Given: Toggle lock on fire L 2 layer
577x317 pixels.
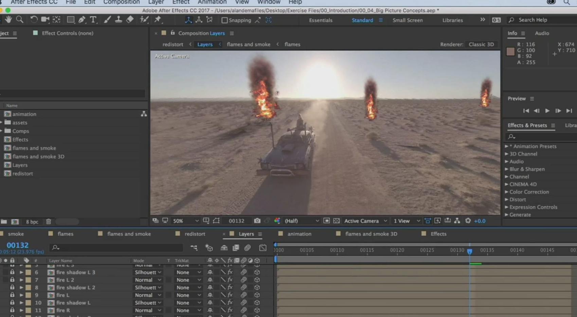Looking at the screenshot, I should click(12, 280).
